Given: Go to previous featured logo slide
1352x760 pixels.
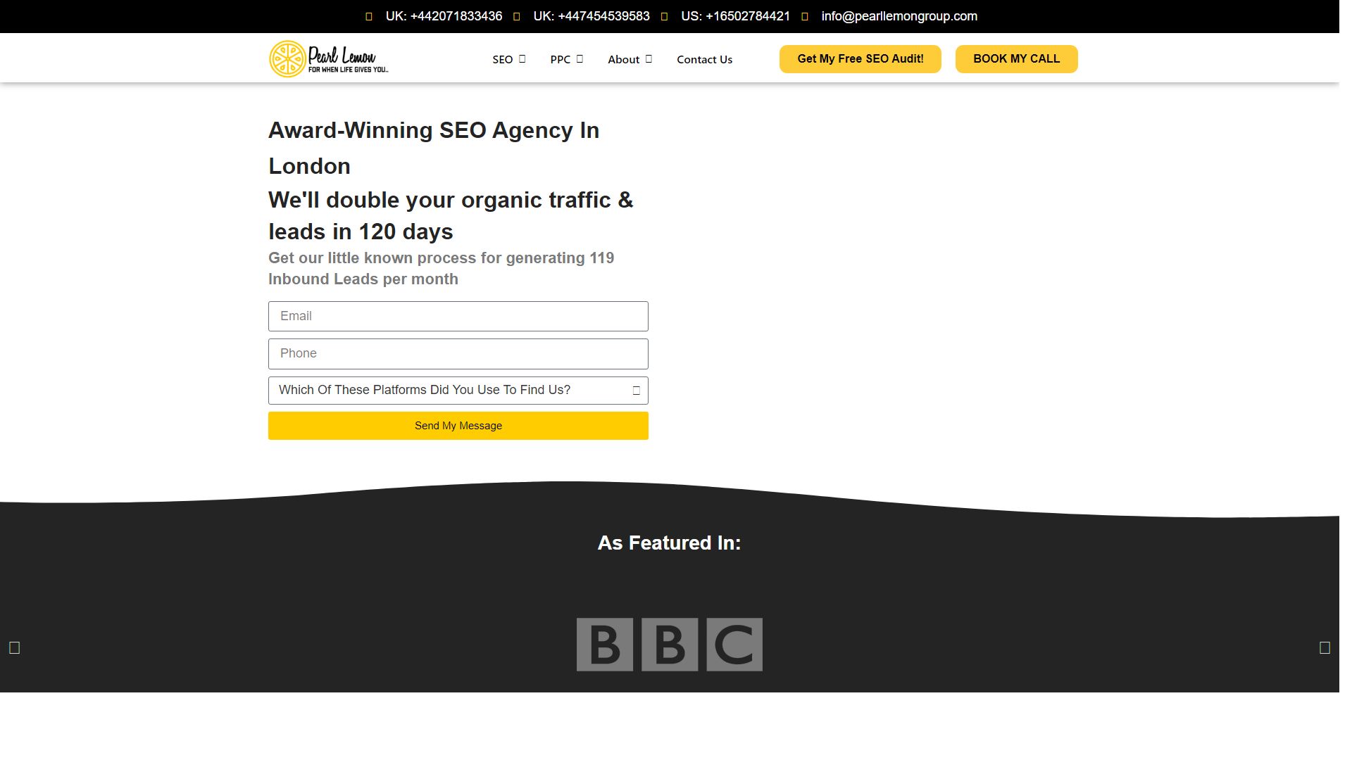Looking at the screenshot, I should coord(14,647).
